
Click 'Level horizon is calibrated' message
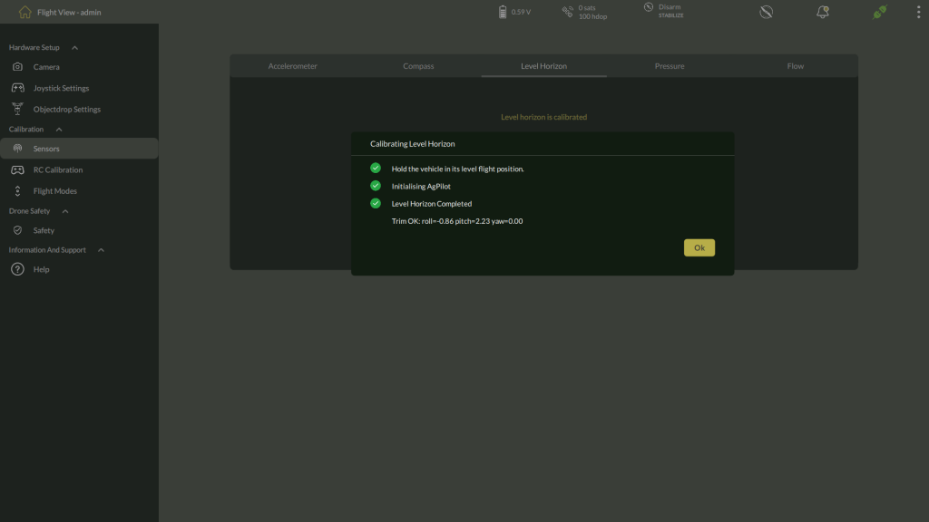coord(544,117)
